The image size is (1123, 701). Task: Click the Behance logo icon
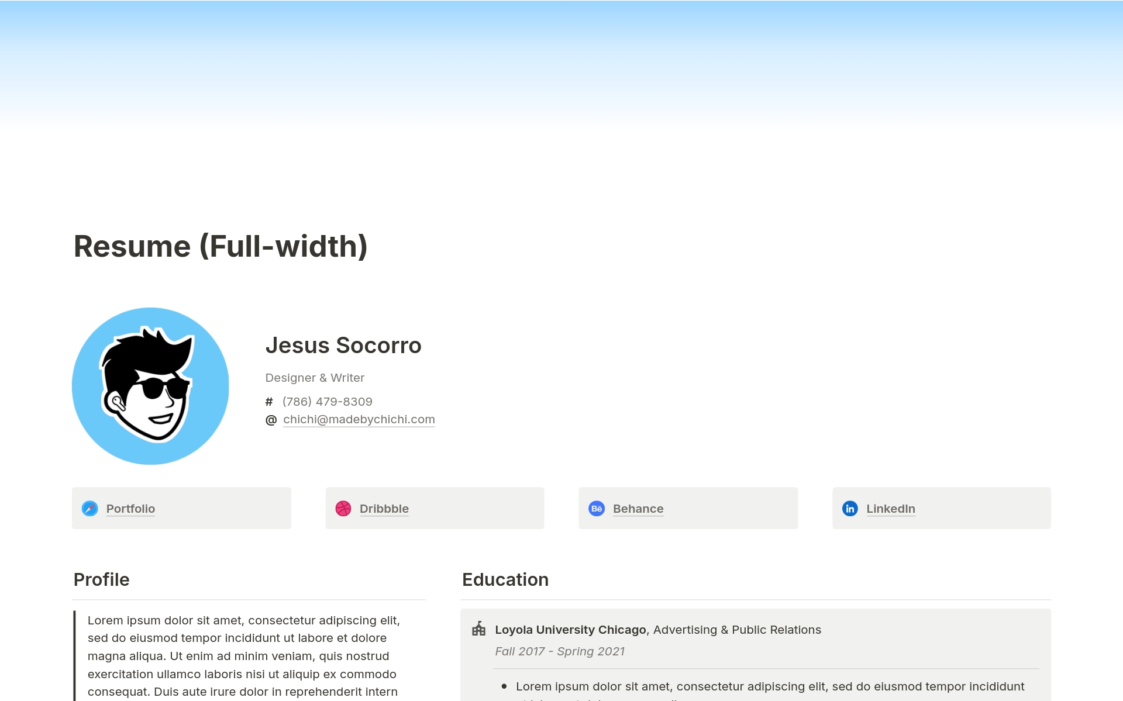tap(597, 509)
